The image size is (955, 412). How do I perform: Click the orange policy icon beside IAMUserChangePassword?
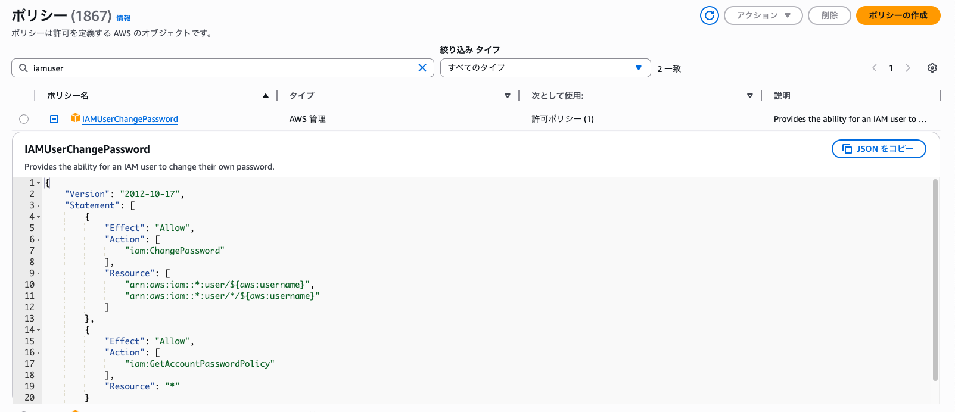click(x=75, y=118)
